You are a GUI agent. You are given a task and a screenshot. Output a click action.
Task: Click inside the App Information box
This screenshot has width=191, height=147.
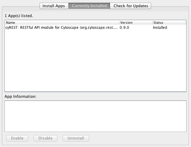95,116
